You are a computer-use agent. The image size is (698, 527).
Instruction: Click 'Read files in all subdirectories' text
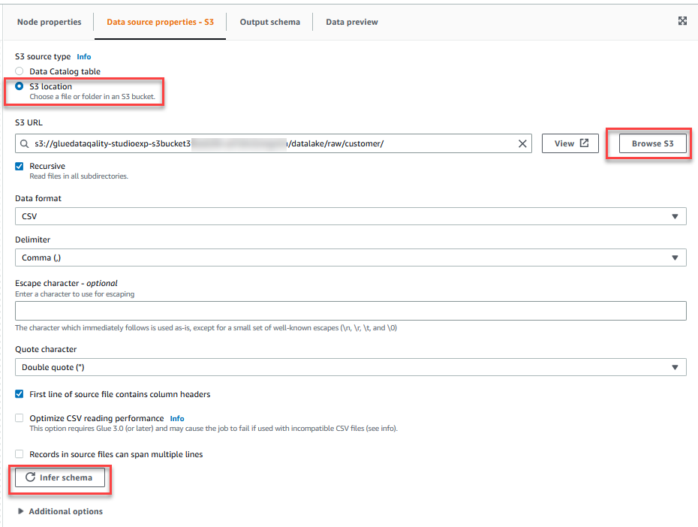[x=79, y=176]
